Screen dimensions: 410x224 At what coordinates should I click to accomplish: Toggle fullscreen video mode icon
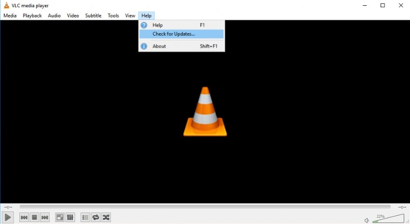pos(60,217)
